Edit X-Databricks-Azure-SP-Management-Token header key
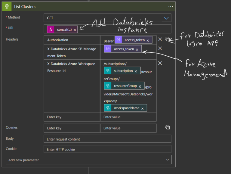The image size is (231, 174). click(x=72, y=52)
